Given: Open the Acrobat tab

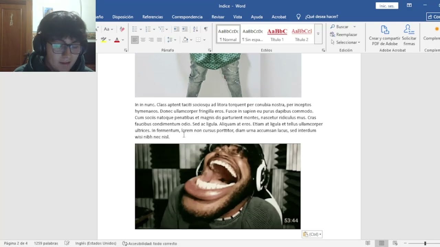Looking at the screenshot, I should click(279, 17).
